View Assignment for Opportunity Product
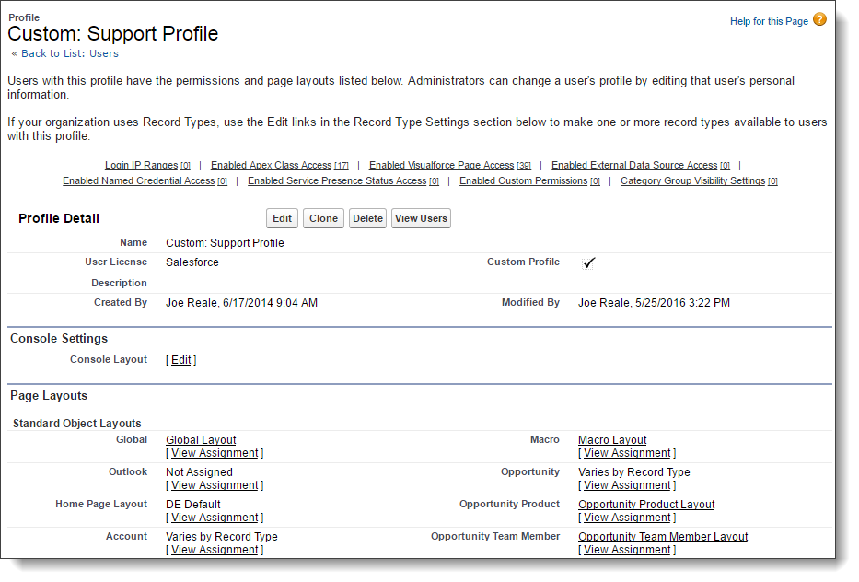The image size is (859, 582). 627,518
